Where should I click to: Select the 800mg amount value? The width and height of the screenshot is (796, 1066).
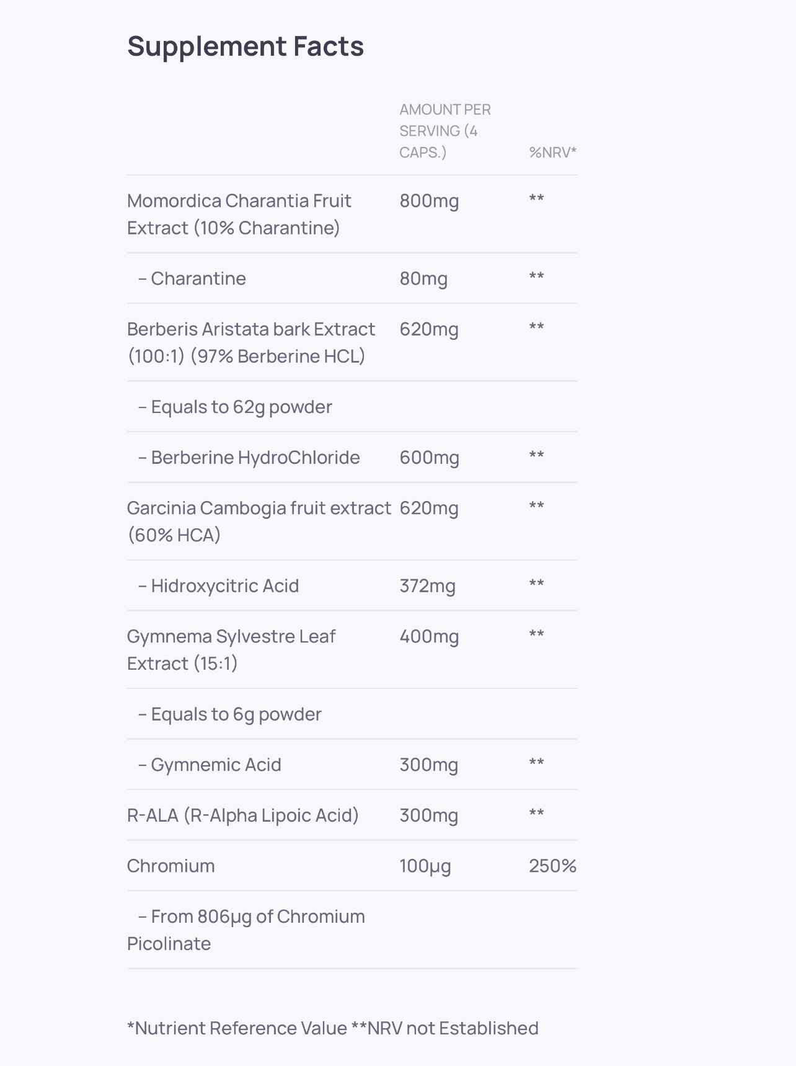click(429, 201)
